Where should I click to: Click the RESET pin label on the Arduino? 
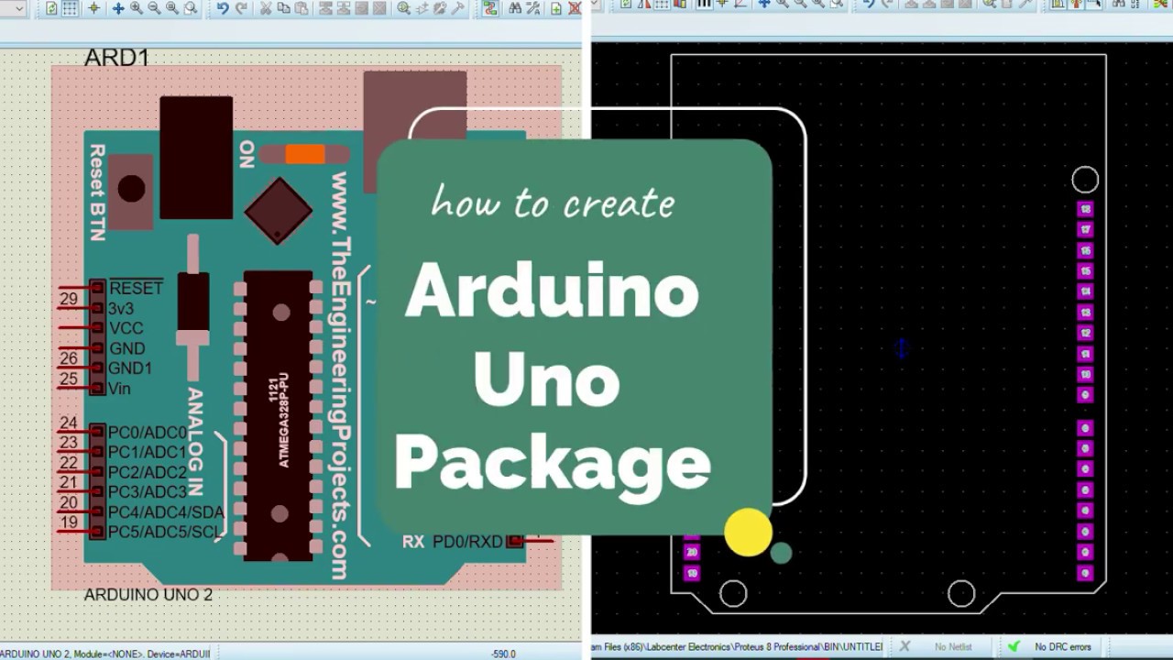point(136,288)
